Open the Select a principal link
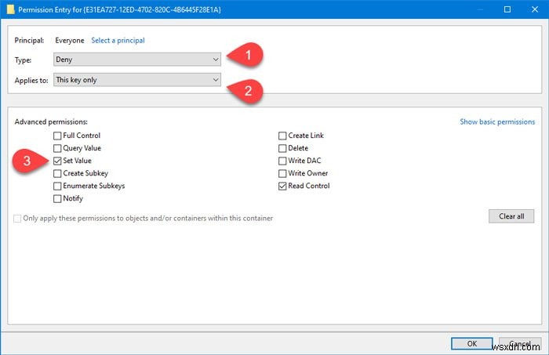 pyautogui.click(x=118, y=40)
